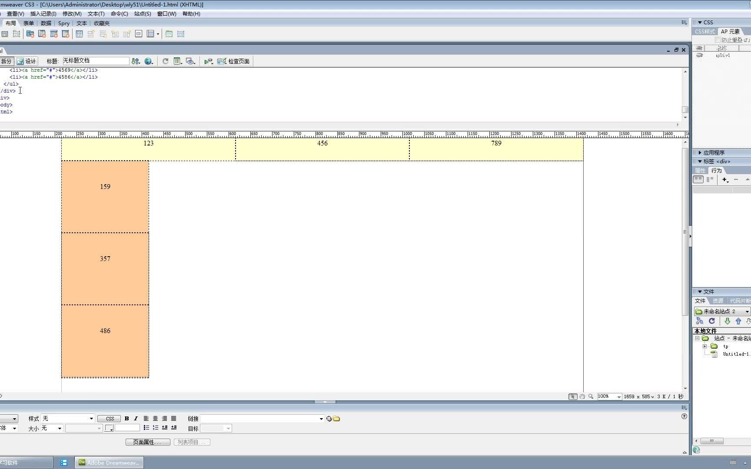Image resolution: width=751 pixels, height=469 pixels.
Task: Toggle Bold formatting
Action: point(126,419)
